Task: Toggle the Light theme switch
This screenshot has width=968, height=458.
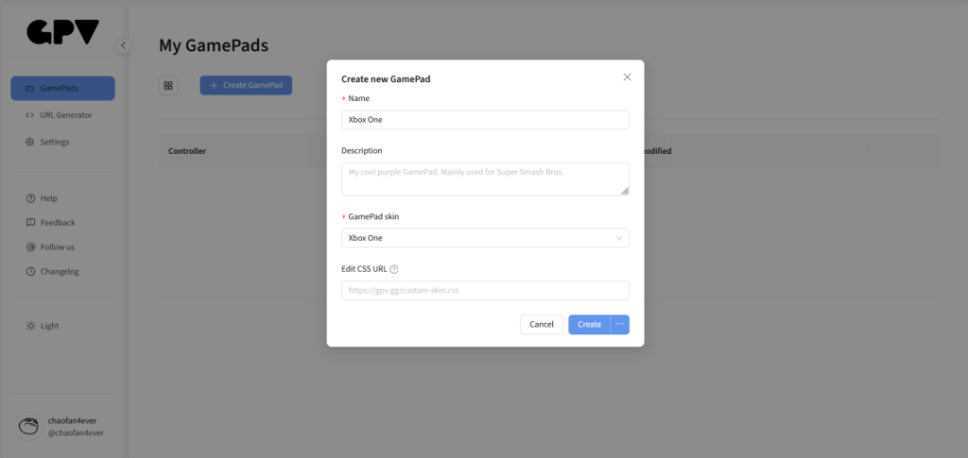Action: click(43, 326)
